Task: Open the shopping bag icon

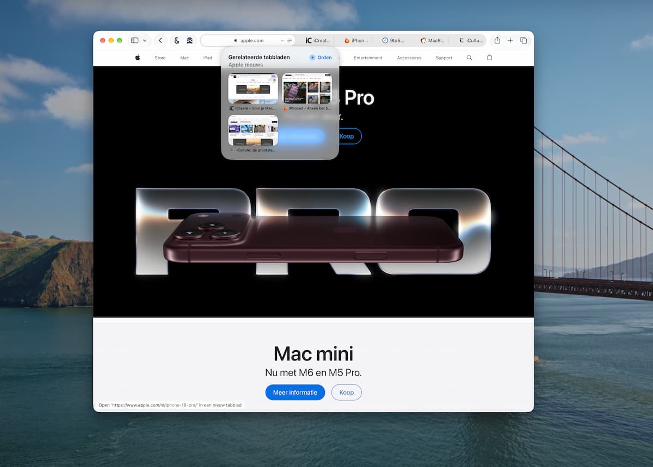Action: tap(489, 58)
